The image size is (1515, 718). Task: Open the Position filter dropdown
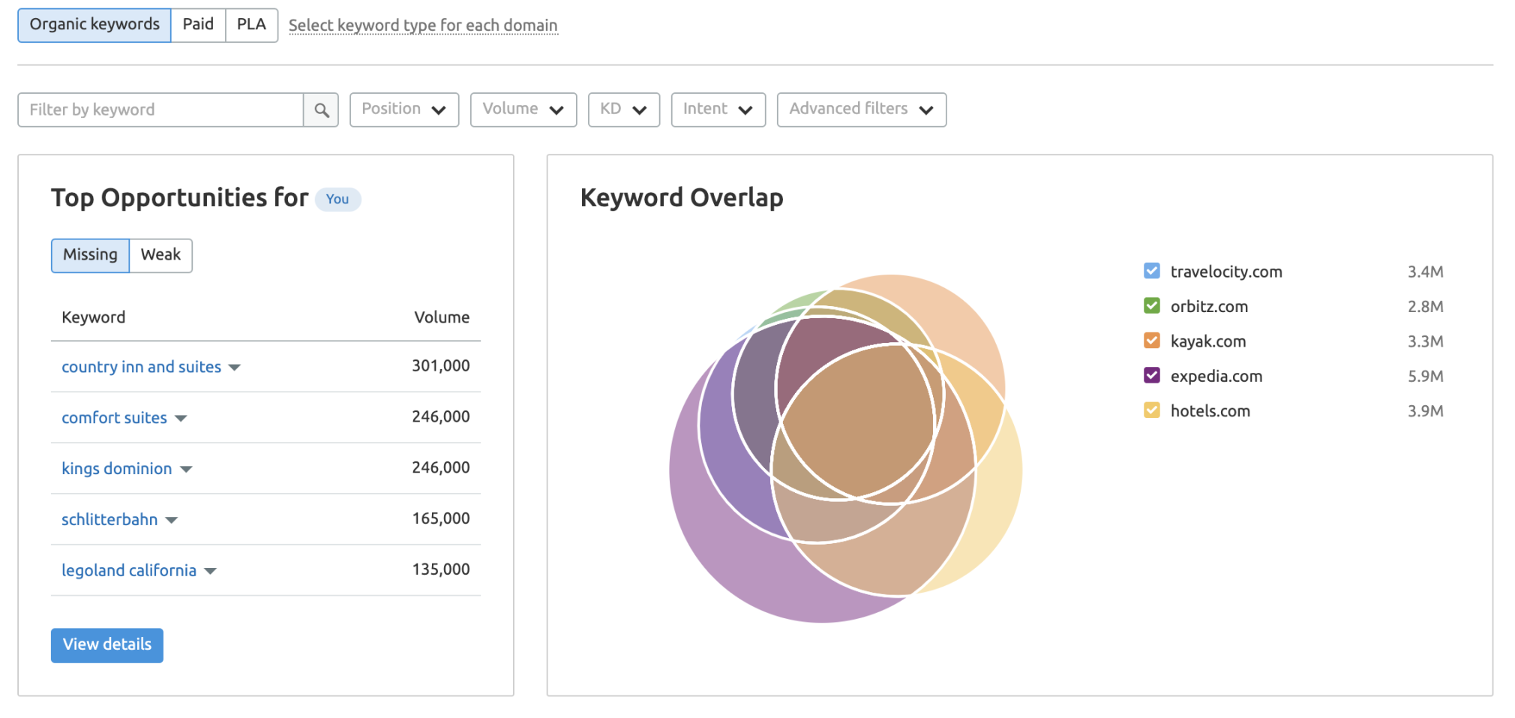403,110
